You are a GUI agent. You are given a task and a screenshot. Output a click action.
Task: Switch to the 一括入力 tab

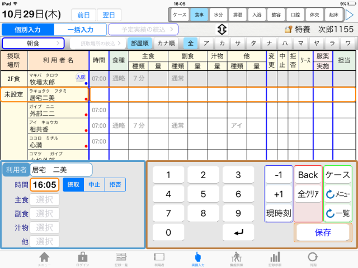(x=79, y=30)
